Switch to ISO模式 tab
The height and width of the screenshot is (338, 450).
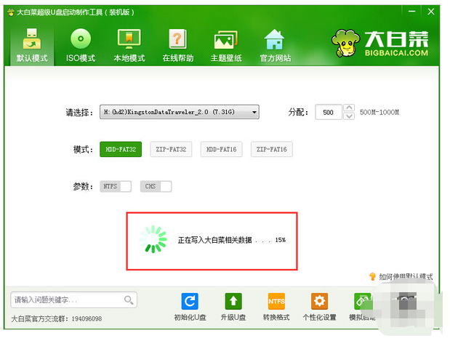pyautogui.click(x=81, y=45)
